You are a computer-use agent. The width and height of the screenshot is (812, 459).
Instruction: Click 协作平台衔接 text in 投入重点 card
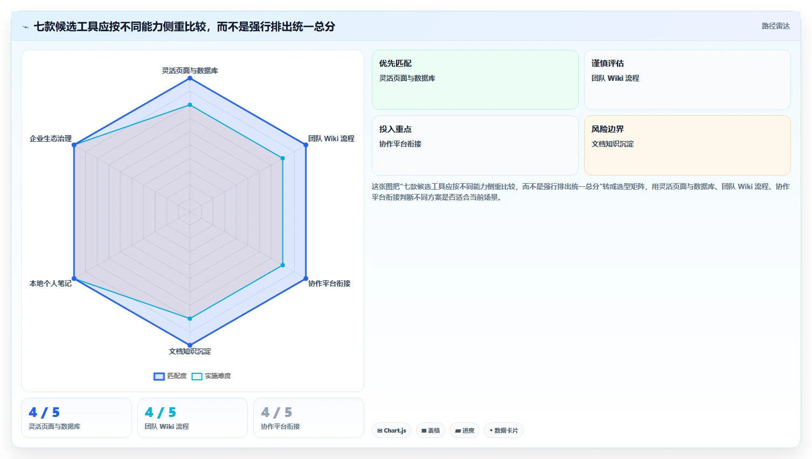pos(400,144)
